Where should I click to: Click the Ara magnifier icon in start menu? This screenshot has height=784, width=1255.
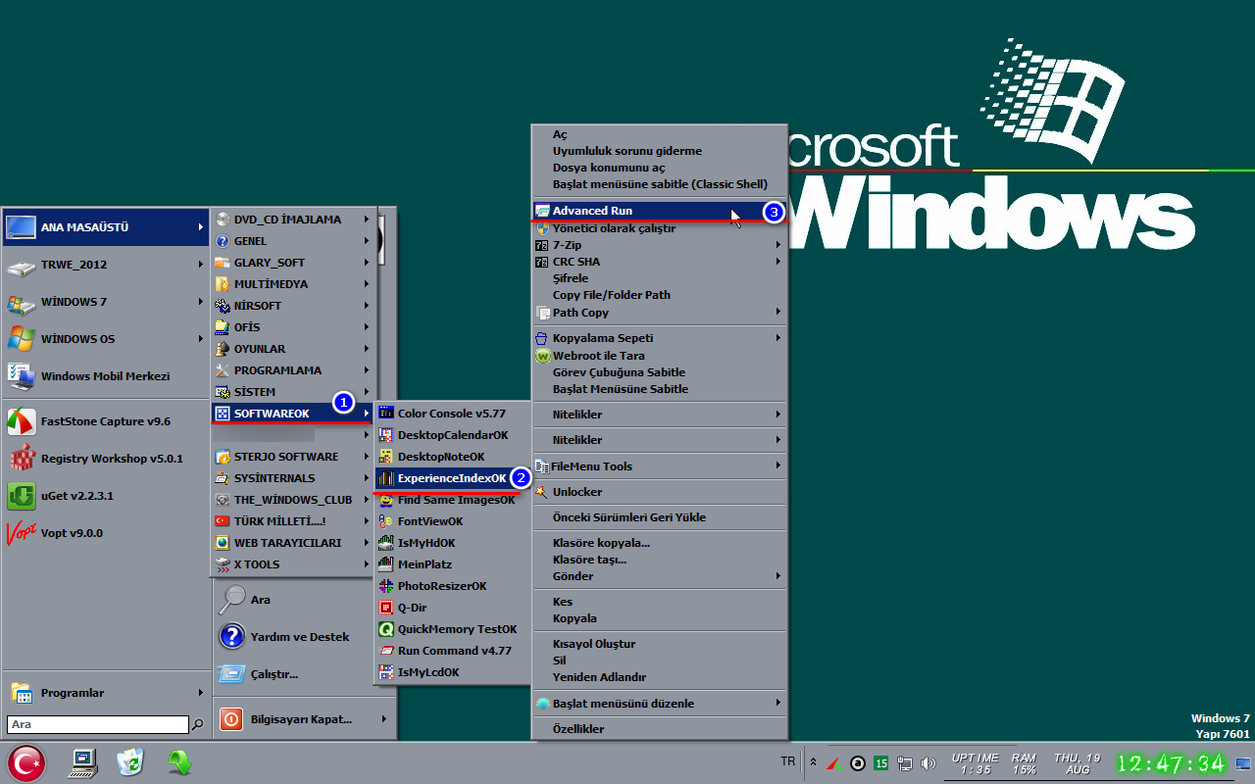(x=232, y=599)
